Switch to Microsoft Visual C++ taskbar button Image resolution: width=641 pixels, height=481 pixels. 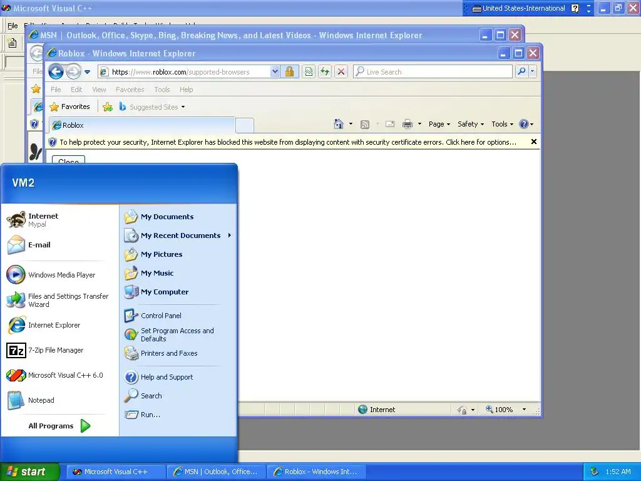116,472
